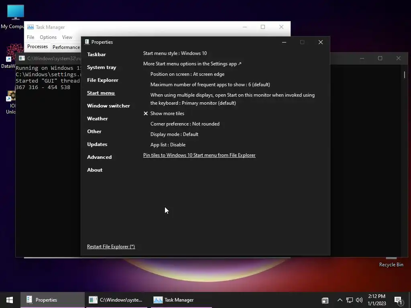
Task: Change Corner preference setting
Action: pyautogui.click(x=185, y=124)
